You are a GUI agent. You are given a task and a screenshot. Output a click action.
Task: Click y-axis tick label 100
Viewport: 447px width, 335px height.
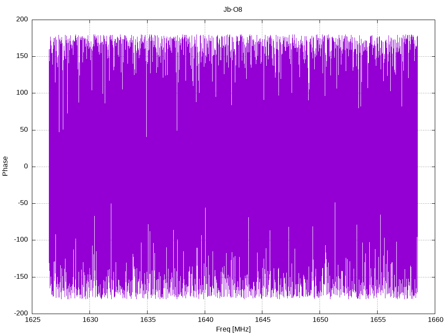[x=22, y=93]
